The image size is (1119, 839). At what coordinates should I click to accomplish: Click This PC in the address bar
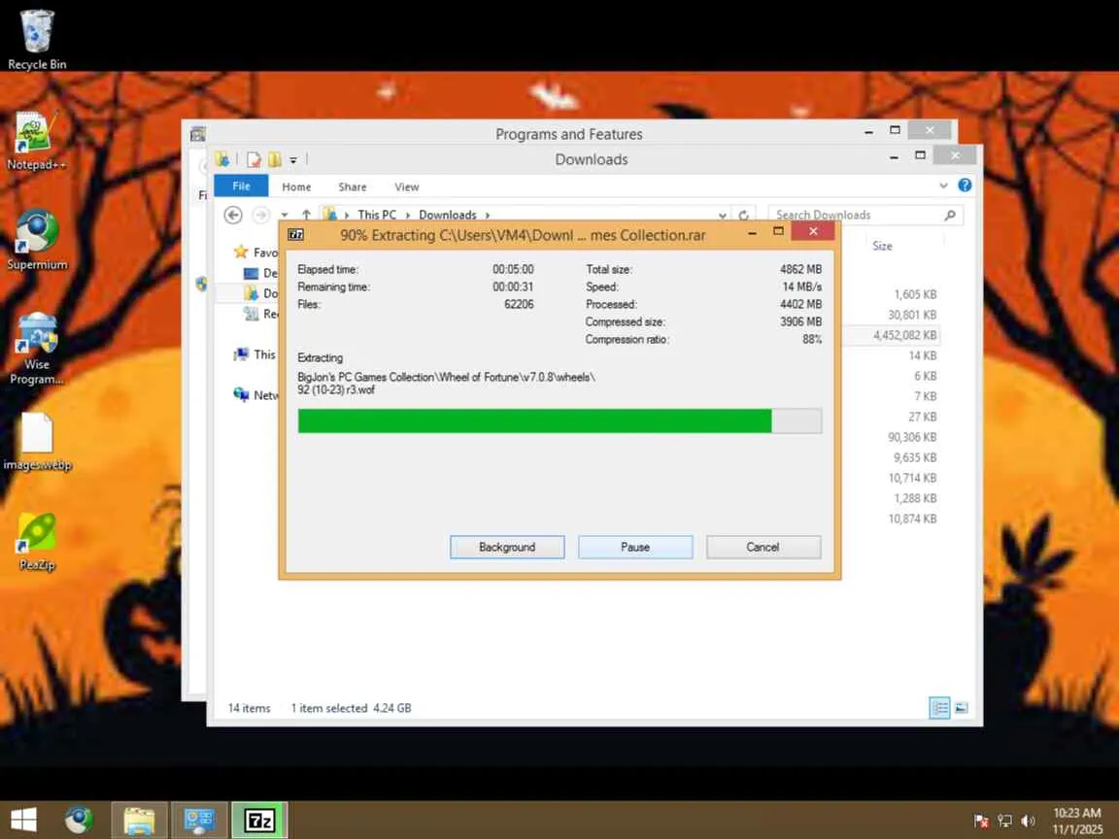tap(377, 215)
